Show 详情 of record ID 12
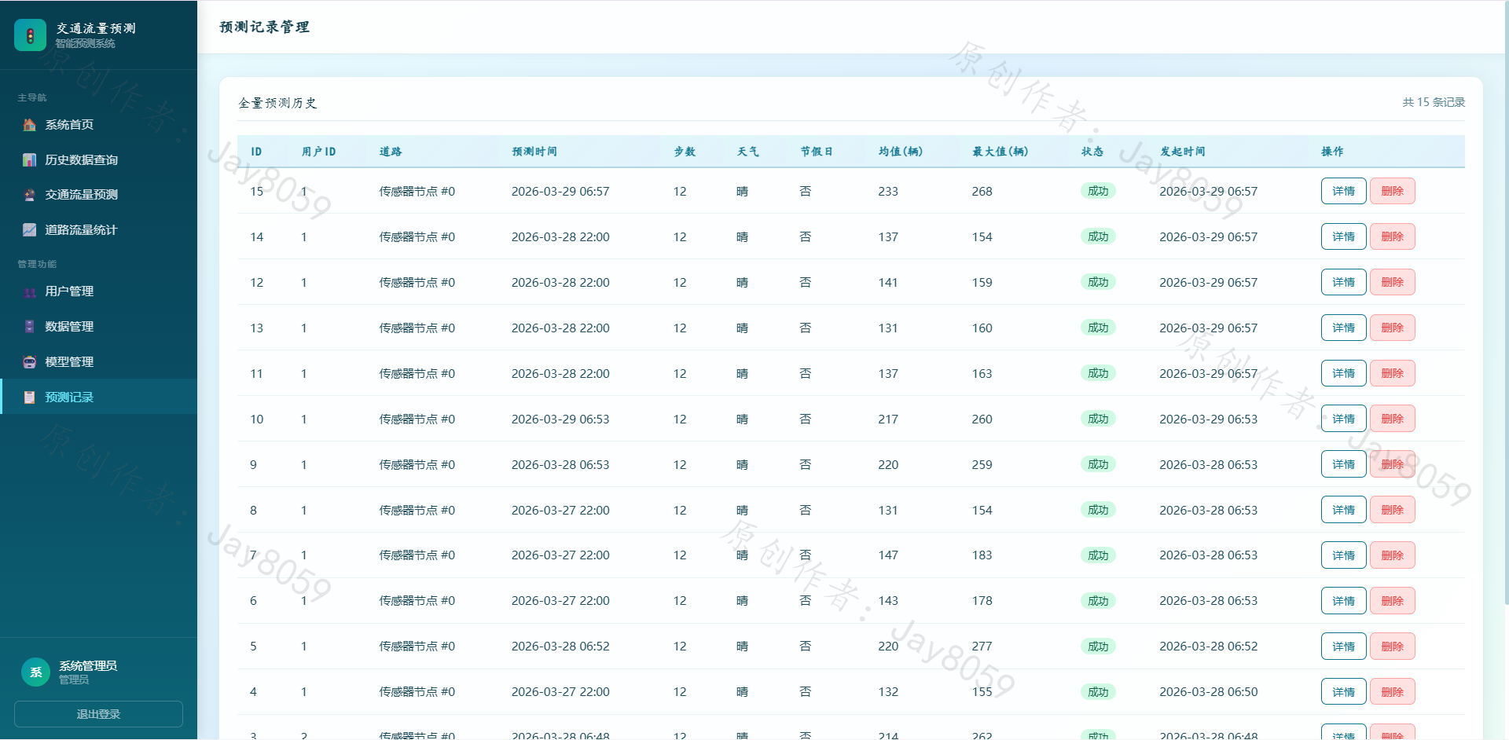 click(1343, 282)
